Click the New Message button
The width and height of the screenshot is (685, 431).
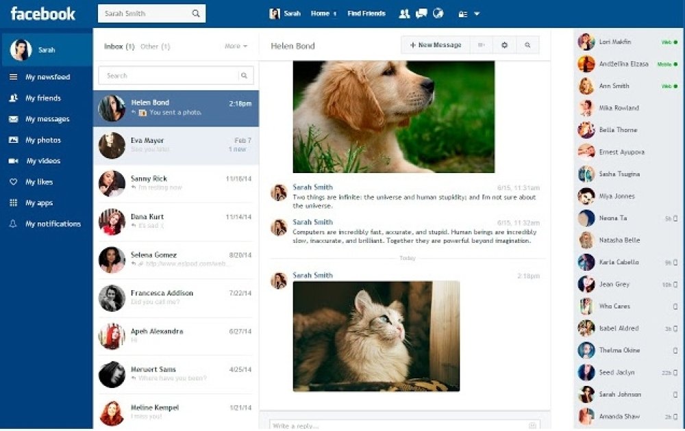pos(436,45)
